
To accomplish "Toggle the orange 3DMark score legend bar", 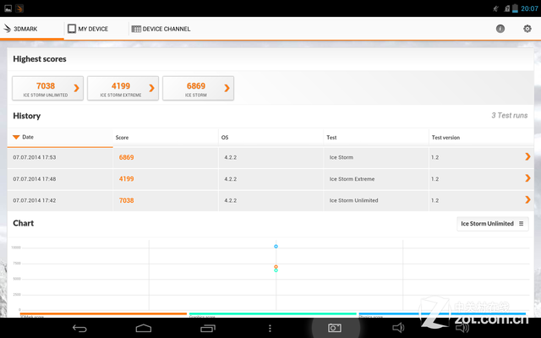I will (x=103, y=314).
